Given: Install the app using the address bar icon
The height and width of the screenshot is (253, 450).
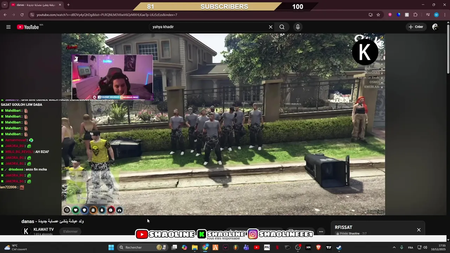Looking at the screenshot, I should coord(371,15).
